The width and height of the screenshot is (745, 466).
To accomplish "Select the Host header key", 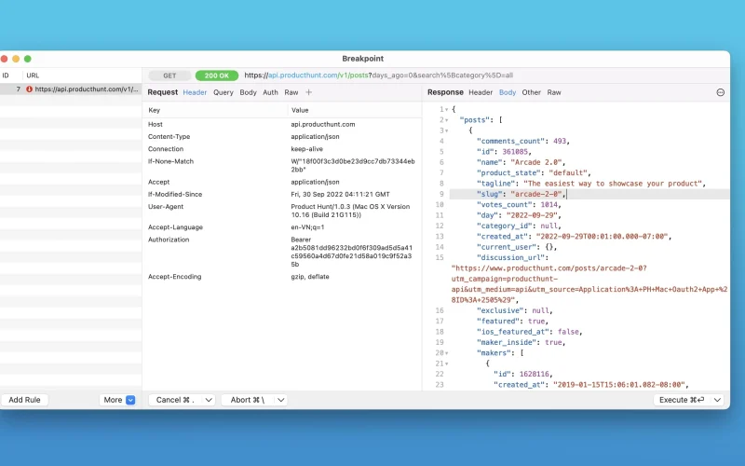I will click(x=156, y=124).
